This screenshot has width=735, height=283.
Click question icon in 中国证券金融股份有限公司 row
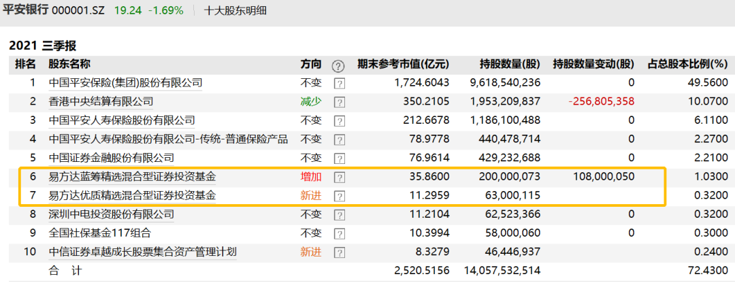pyautogui.click(x=340, y=159)
